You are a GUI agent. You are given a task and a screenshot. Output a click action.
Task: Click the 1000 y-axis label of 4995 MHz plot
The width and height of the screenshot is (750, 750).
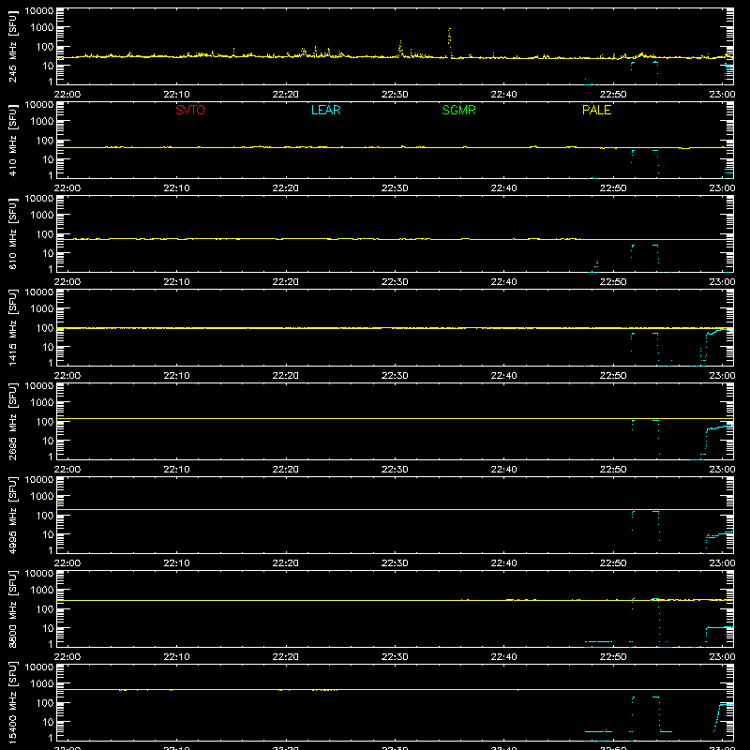point(42,496)
